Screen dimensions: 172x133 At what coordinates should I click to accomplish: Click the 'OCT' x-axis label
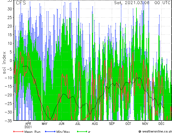pos(128,124)
